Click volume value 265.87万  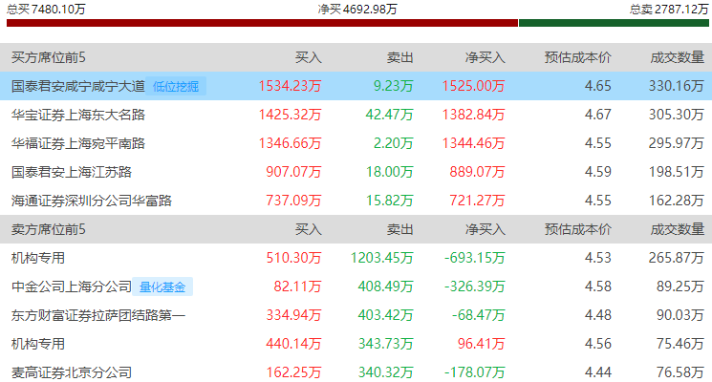676,258
